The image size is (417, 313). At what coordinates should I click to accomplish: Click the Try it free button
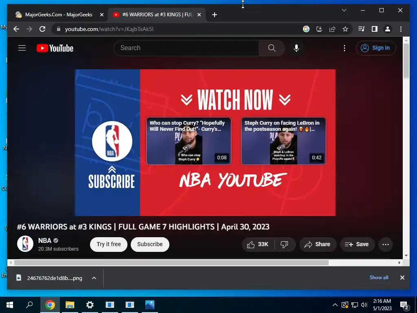coord(108,245)
